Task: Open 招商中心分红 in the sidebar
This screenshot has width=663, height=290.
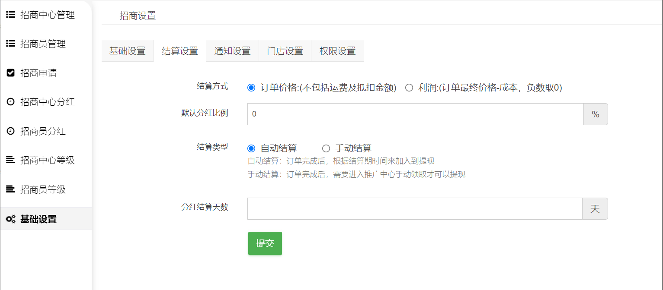Action: [x=47, y=102]
